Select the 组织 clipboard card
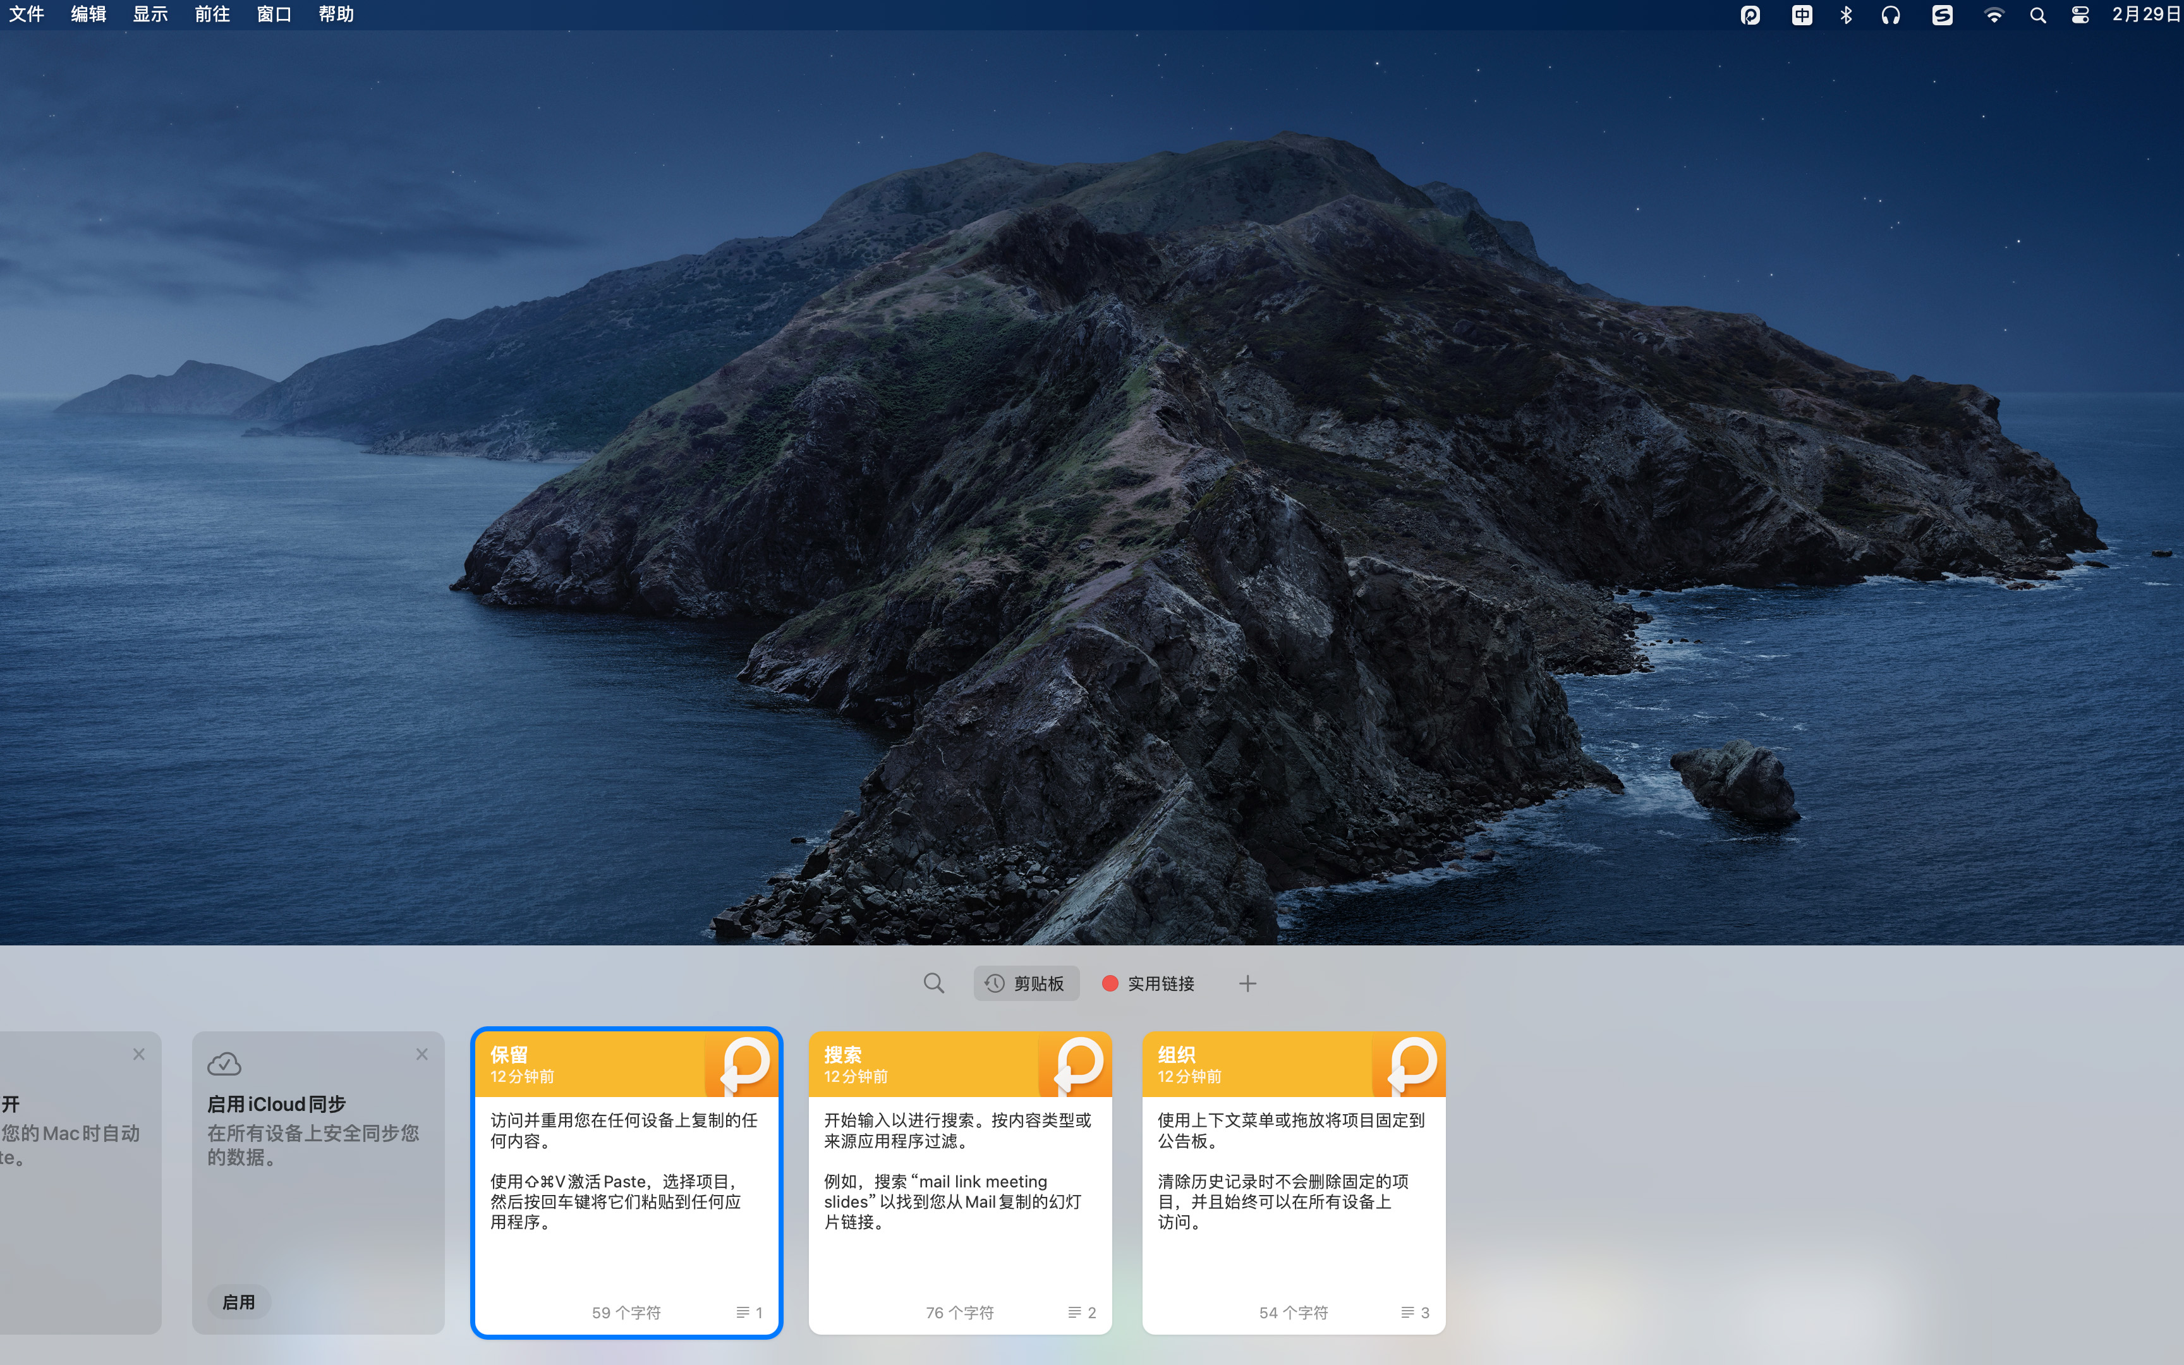The image size is (2184, 1365). (1294, 1182)
